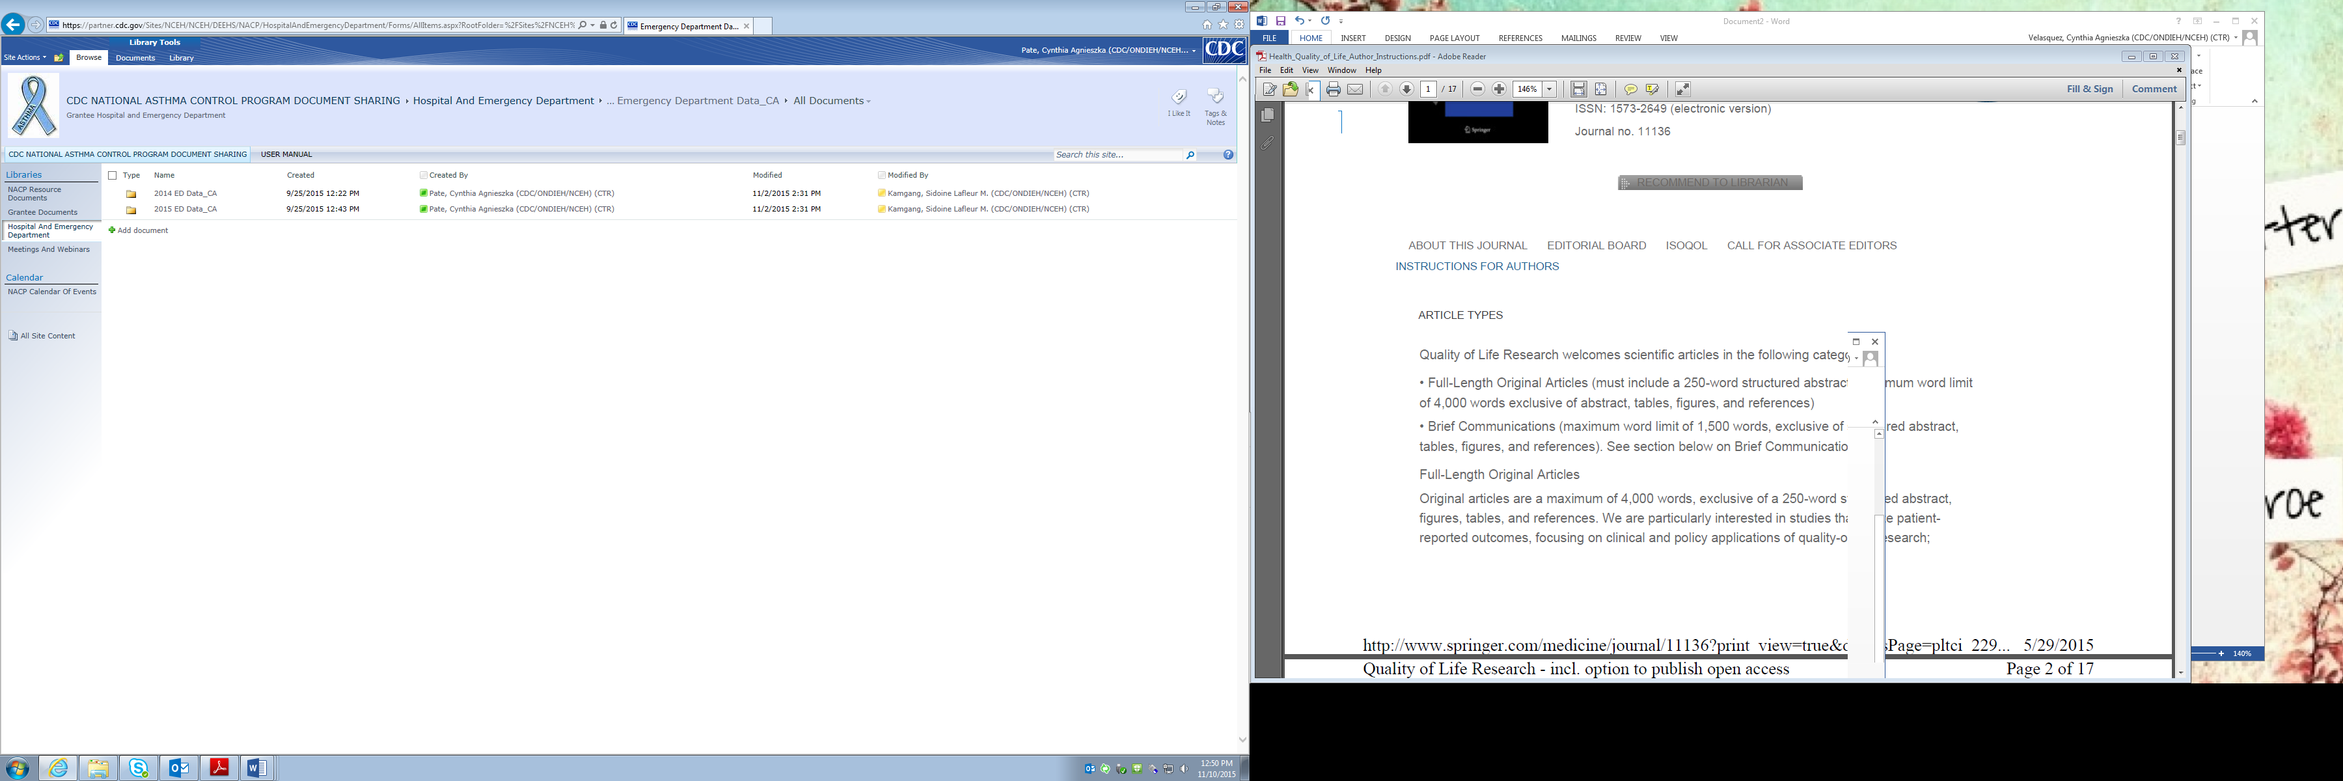Click the email envelope icon in Reader toolbar
Screen dimensions: 2343x781
[x=1355, y=89]
